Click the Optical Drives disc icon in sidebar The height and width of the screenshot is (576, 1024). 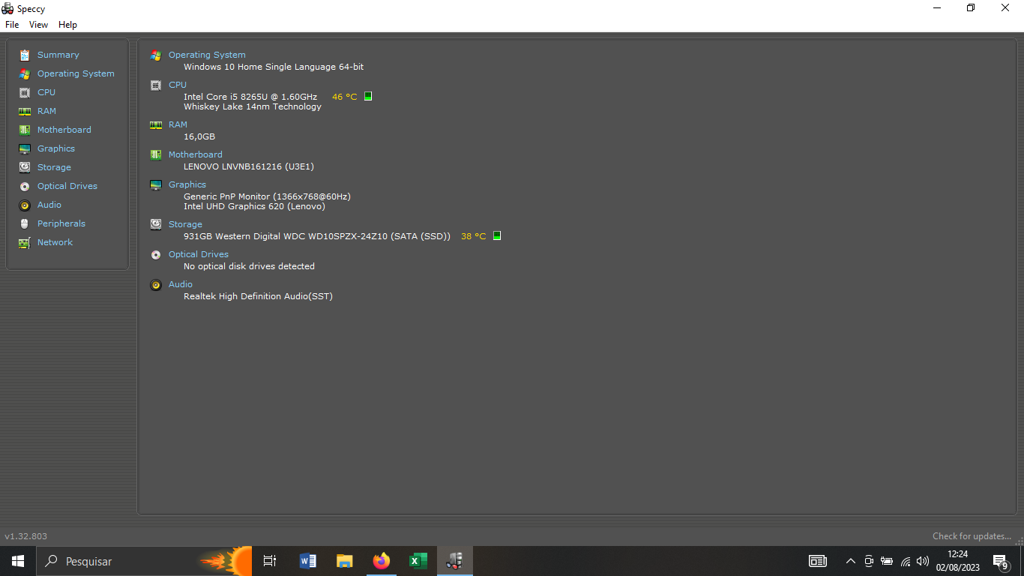coord(25,186)
